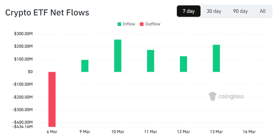Select the 9 Mar inflow bar
This screenshot has height=140, width=278.
pyautogui.click(x=85, y=66)
